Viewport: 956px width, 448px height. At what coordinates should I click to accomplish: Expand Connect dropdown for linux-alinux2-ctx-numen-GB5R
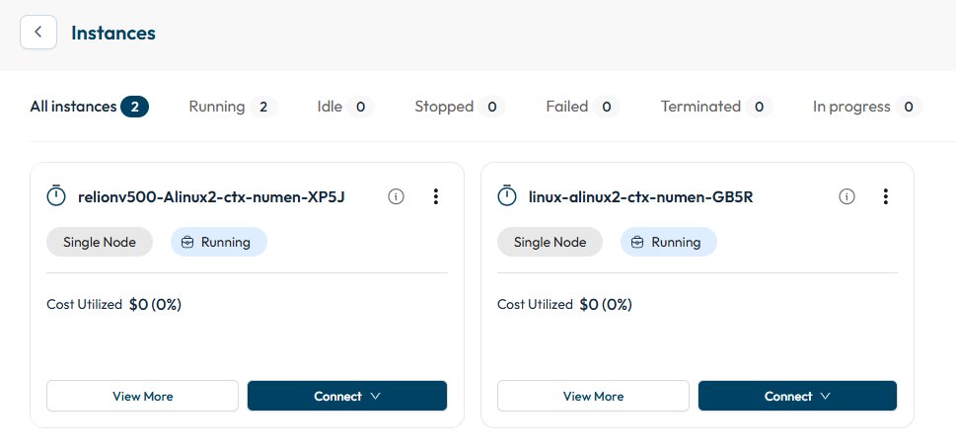[797, 396]
